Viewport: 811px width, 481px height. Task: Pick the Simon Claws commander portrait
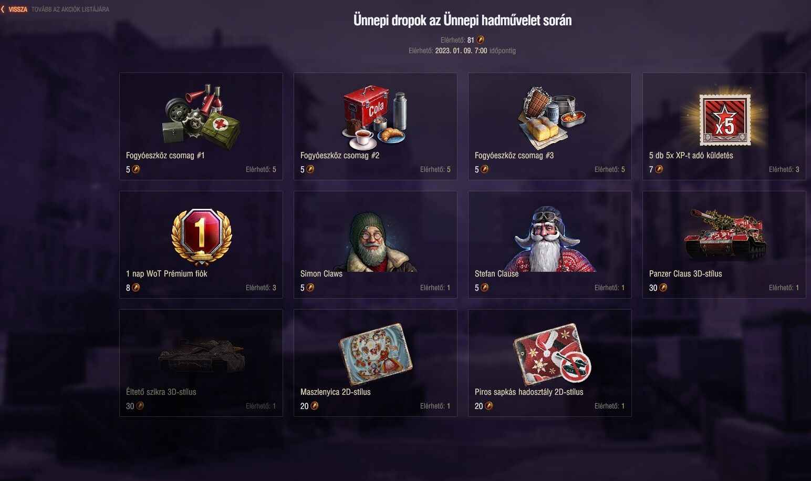click(375, 242)
